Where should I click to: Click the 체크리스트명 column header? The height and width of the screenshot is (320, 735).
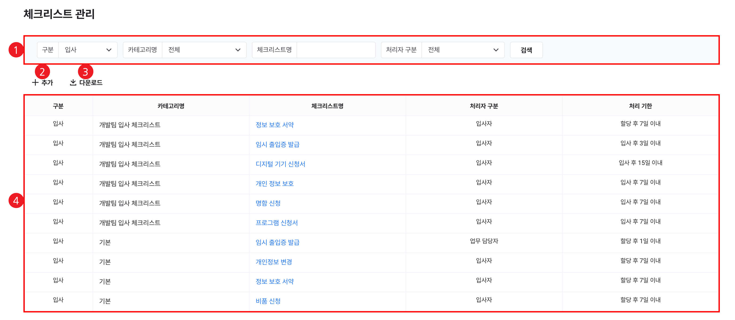327,106
